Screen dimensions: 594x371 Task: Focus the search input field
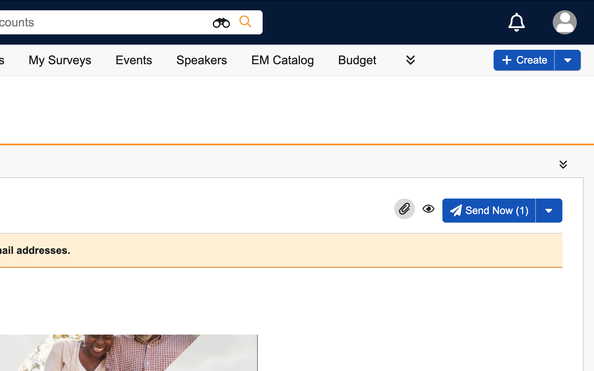tap(103, 22)
